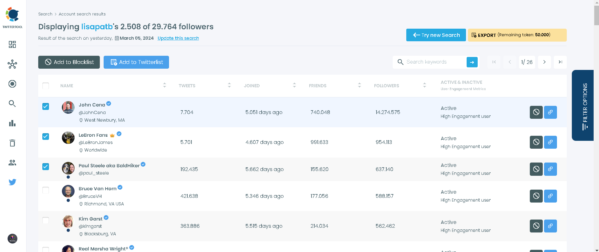Select John Cena followers count 14.274.575

(388, 112)
